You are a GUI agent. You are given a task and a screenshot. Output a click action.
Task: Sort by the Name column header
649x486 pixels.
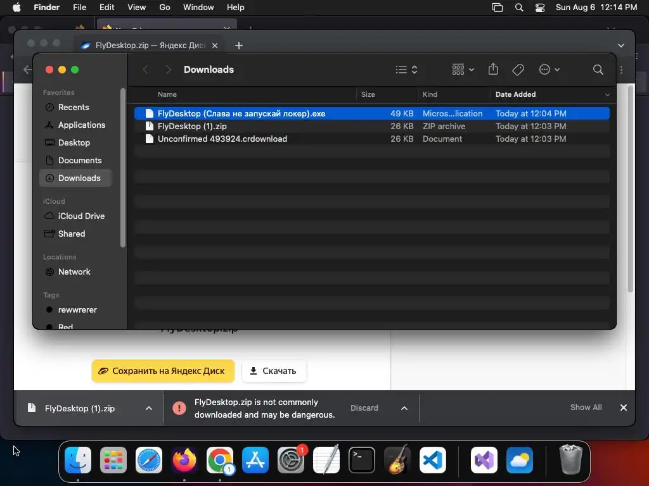click(x=167, y=95)
